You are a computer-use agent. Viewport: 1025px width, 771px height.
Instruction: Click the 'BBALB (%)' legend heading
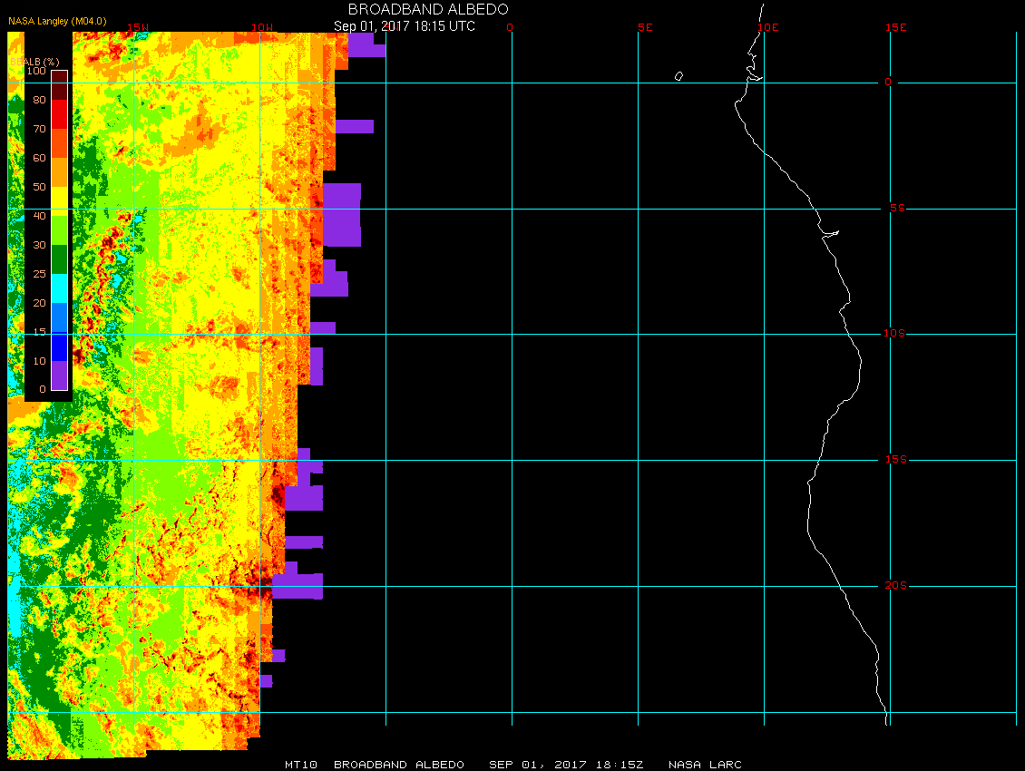click(34, 62)
